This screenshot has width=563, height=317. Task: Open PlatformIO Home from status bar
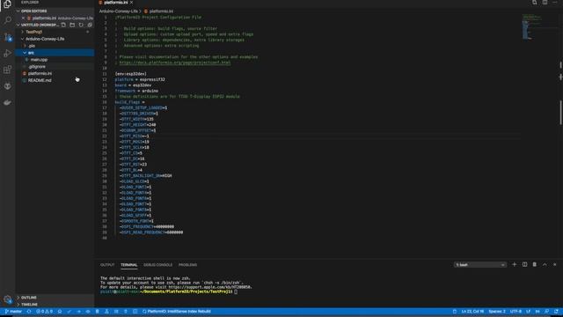(60, 311)
